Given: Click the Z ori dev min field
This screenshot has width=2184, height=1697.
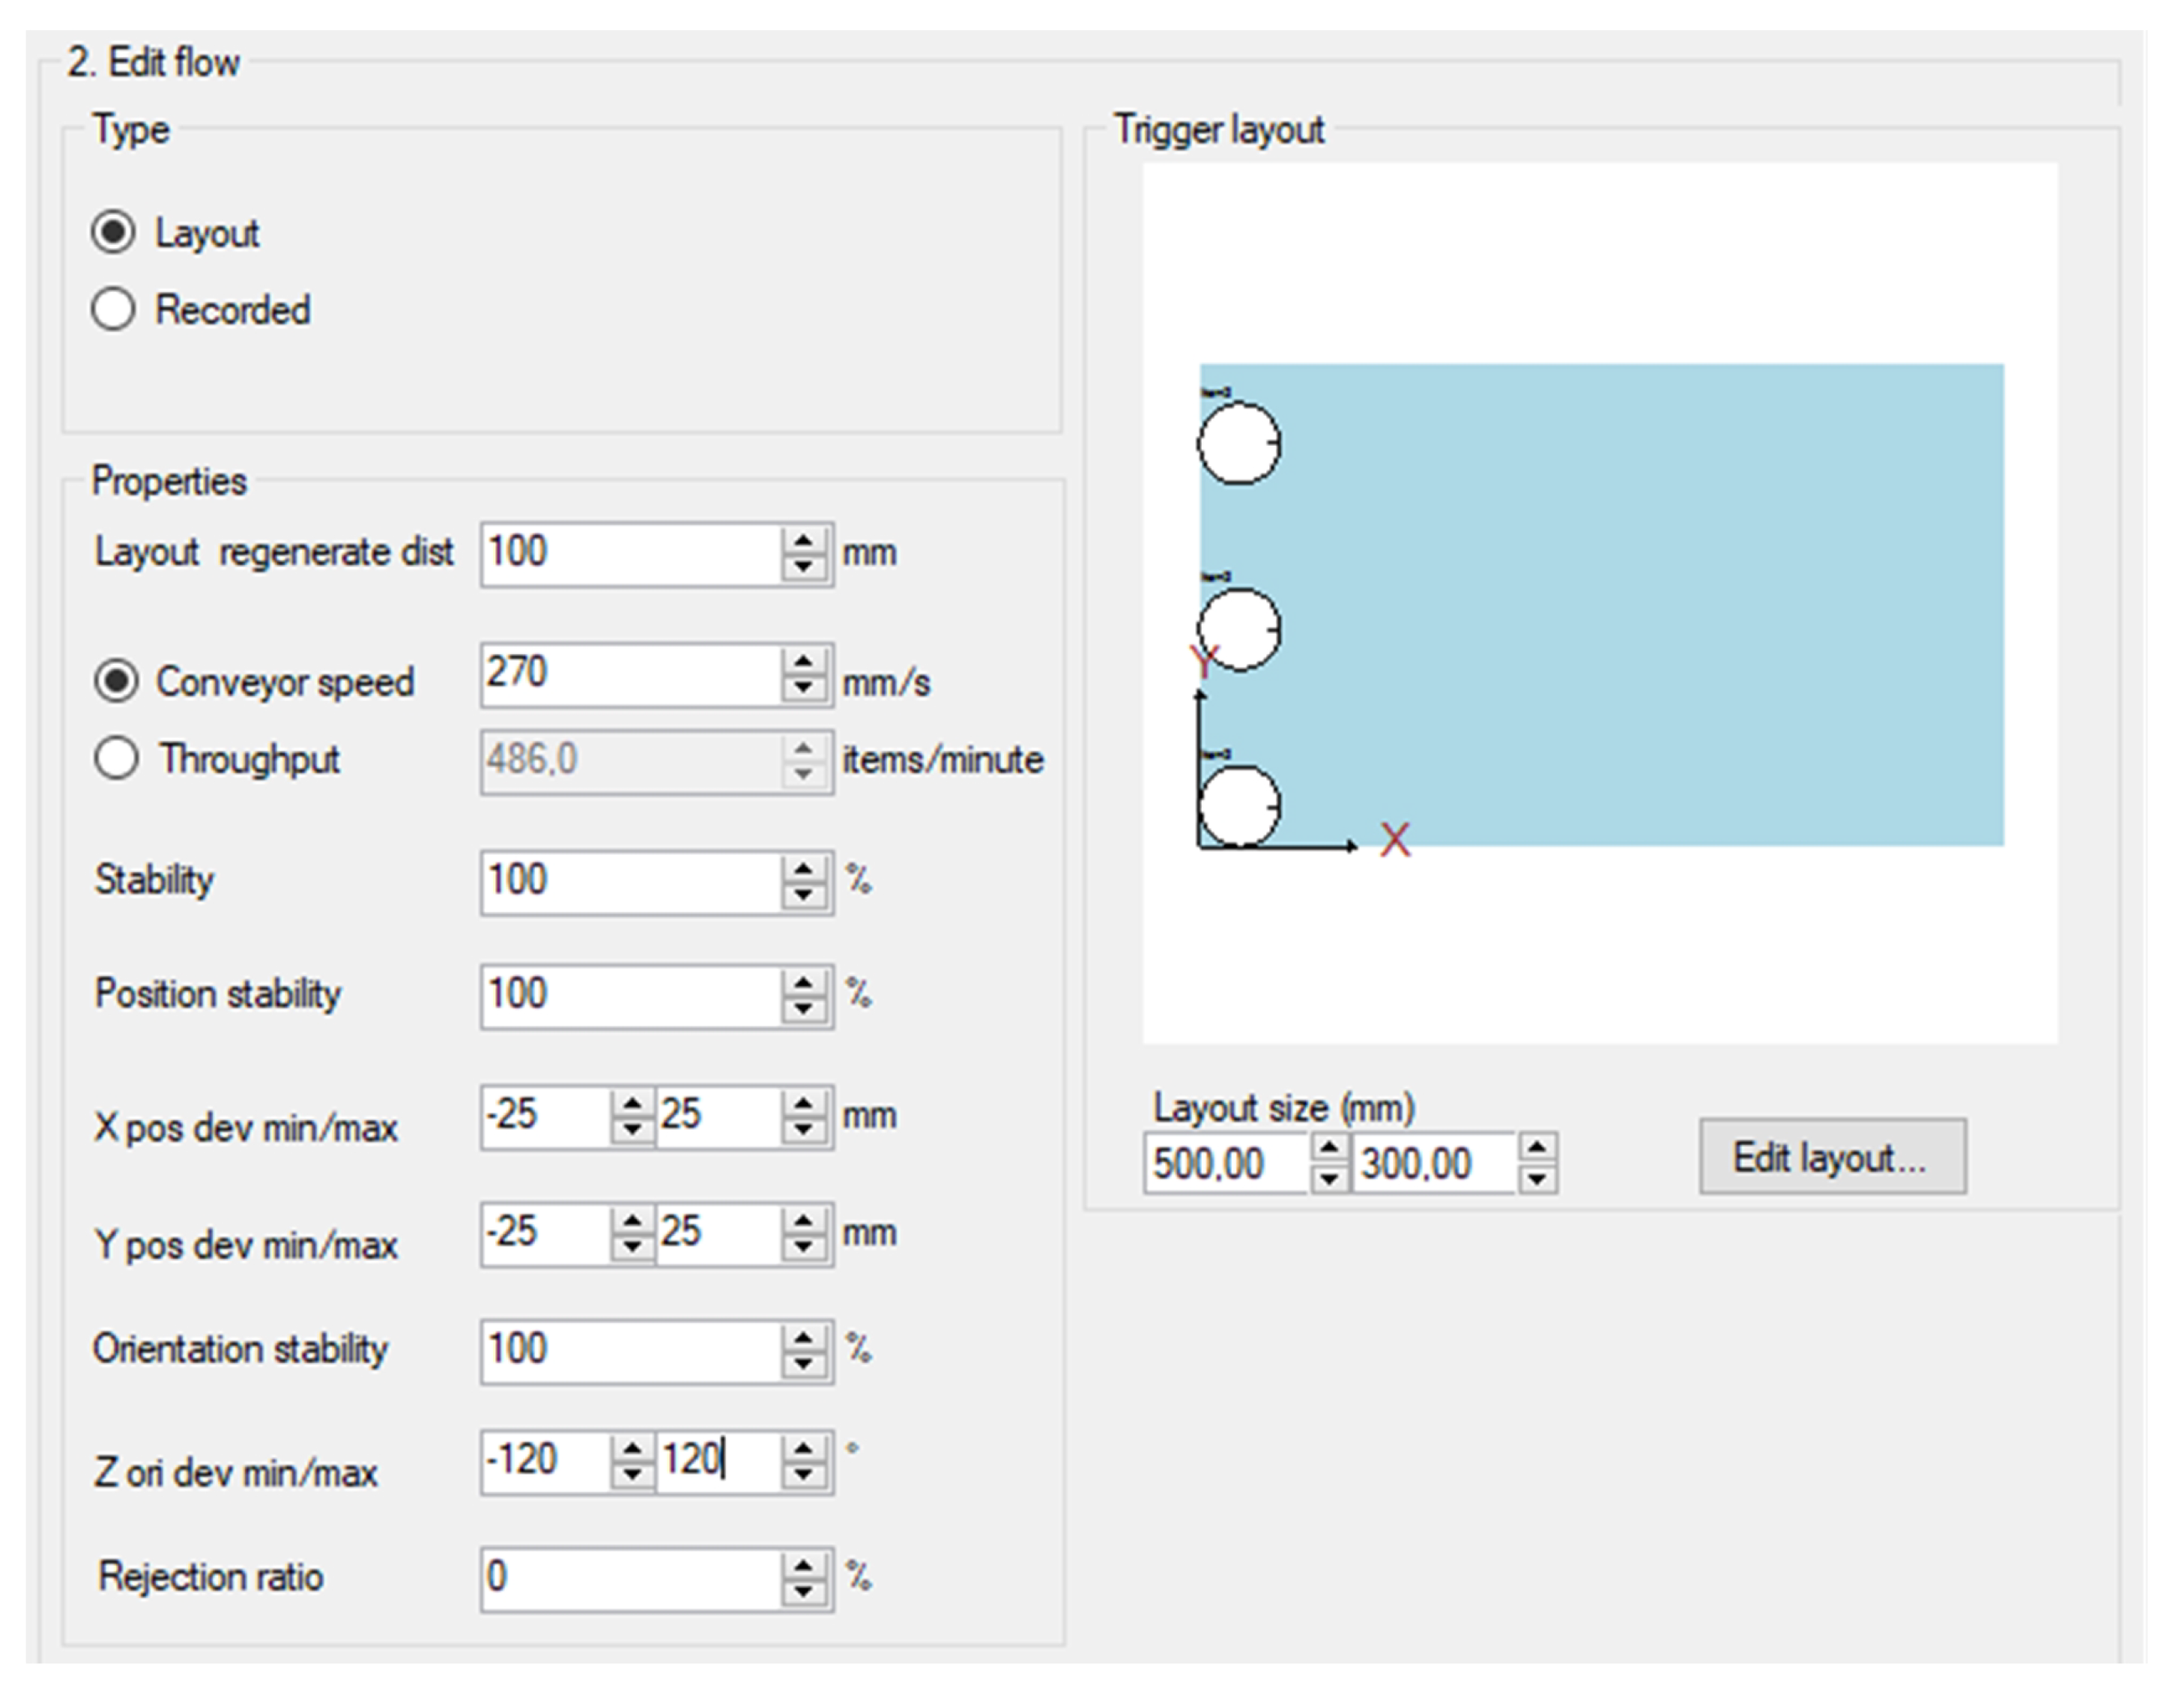Looking at the screenshot, I should [545, 1461].
